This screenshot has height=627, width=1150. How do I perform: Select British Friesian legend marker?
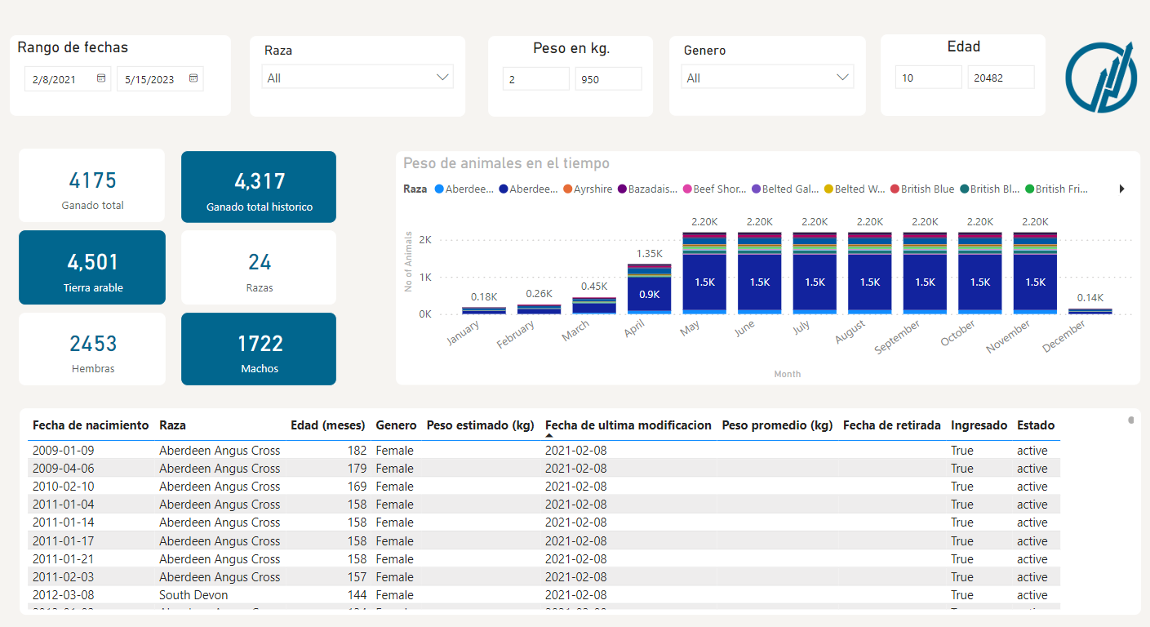[x=1028, y=189]
